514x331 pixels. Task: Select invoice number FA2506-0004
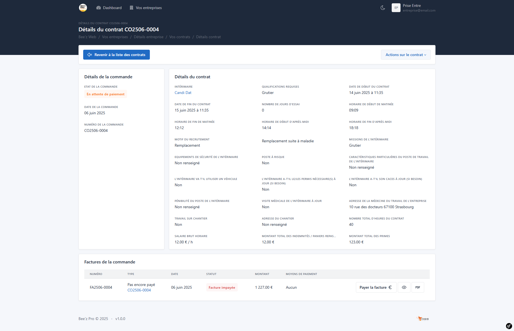coord(101,287)
